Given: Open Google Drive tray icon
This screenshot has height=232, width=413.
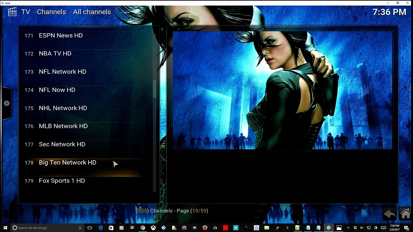Looking at the screenshot, I should (376, 228).
